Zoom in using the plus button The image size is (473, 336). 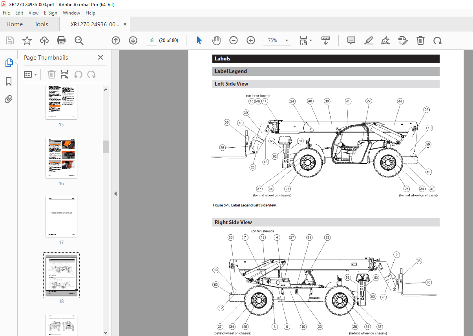pos(250,40)
